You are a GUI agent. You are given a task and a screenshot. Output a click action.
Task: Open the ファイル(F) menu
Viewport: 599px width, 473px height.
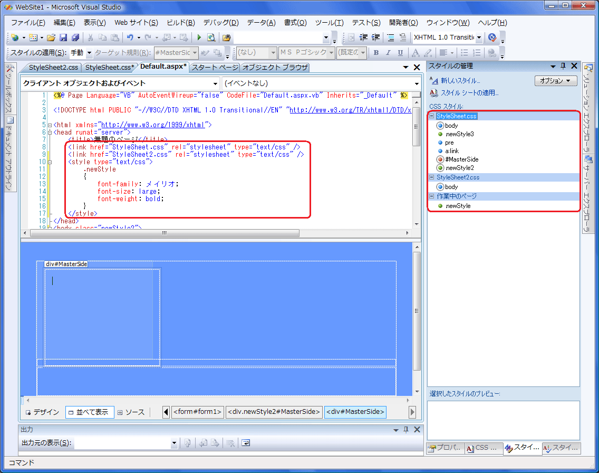[28, 23]
